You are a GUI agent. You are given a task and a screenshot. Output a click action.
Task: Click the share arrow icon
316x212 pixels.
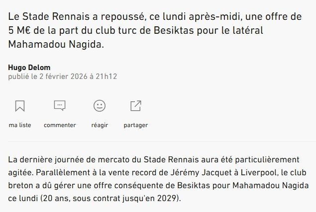(135, 106)
